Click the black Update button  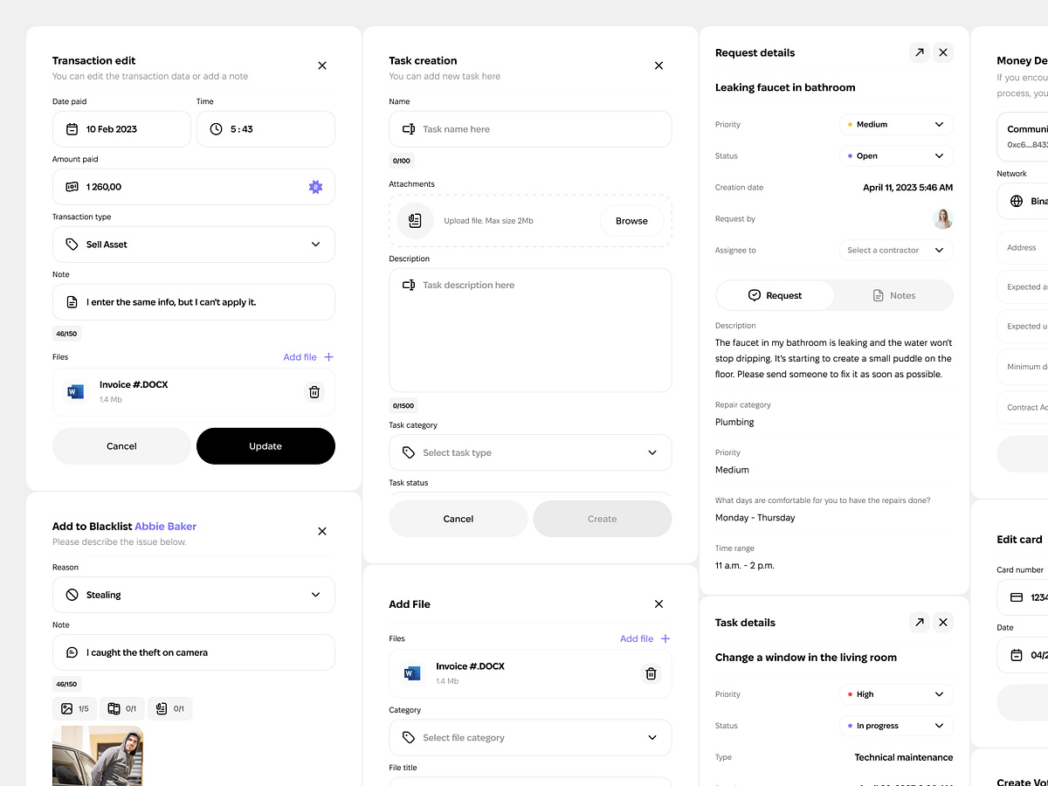265,446
